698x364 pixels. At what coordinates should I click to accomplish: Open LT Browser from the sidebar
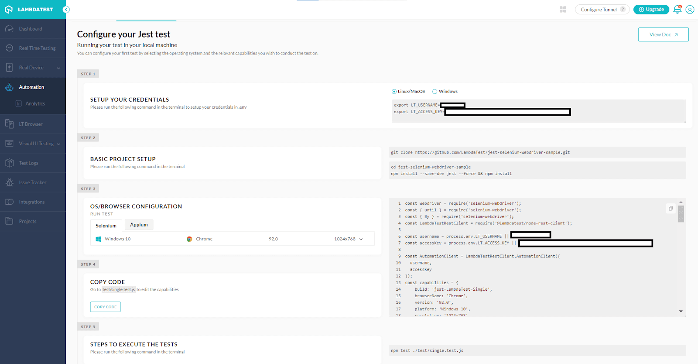click(x=31, y=124)
